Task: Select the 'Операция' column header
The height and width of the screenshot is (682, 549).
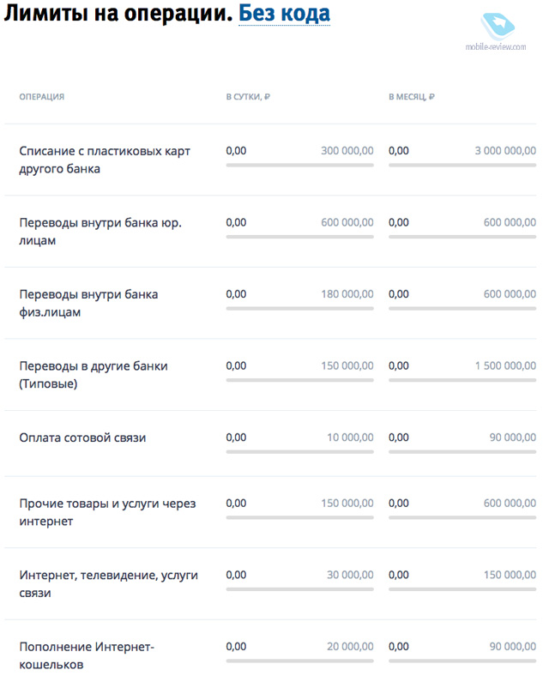Action: click(42, 97)
